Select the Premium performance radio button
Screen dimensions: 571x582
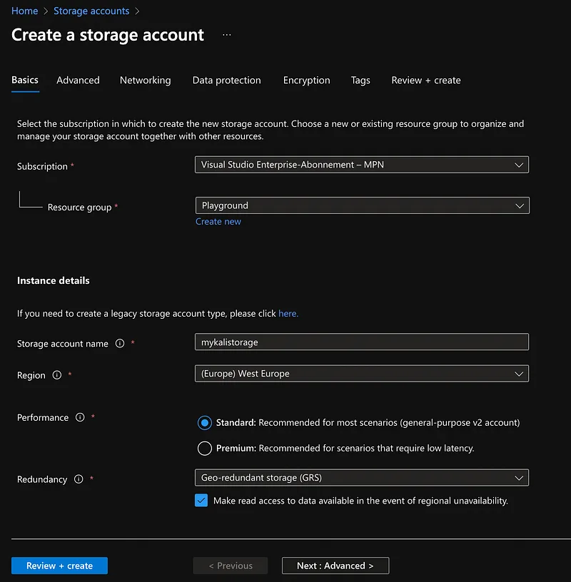(204, 448)
